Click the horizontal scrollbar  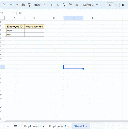pyautogui.click(x=67, y=121)
